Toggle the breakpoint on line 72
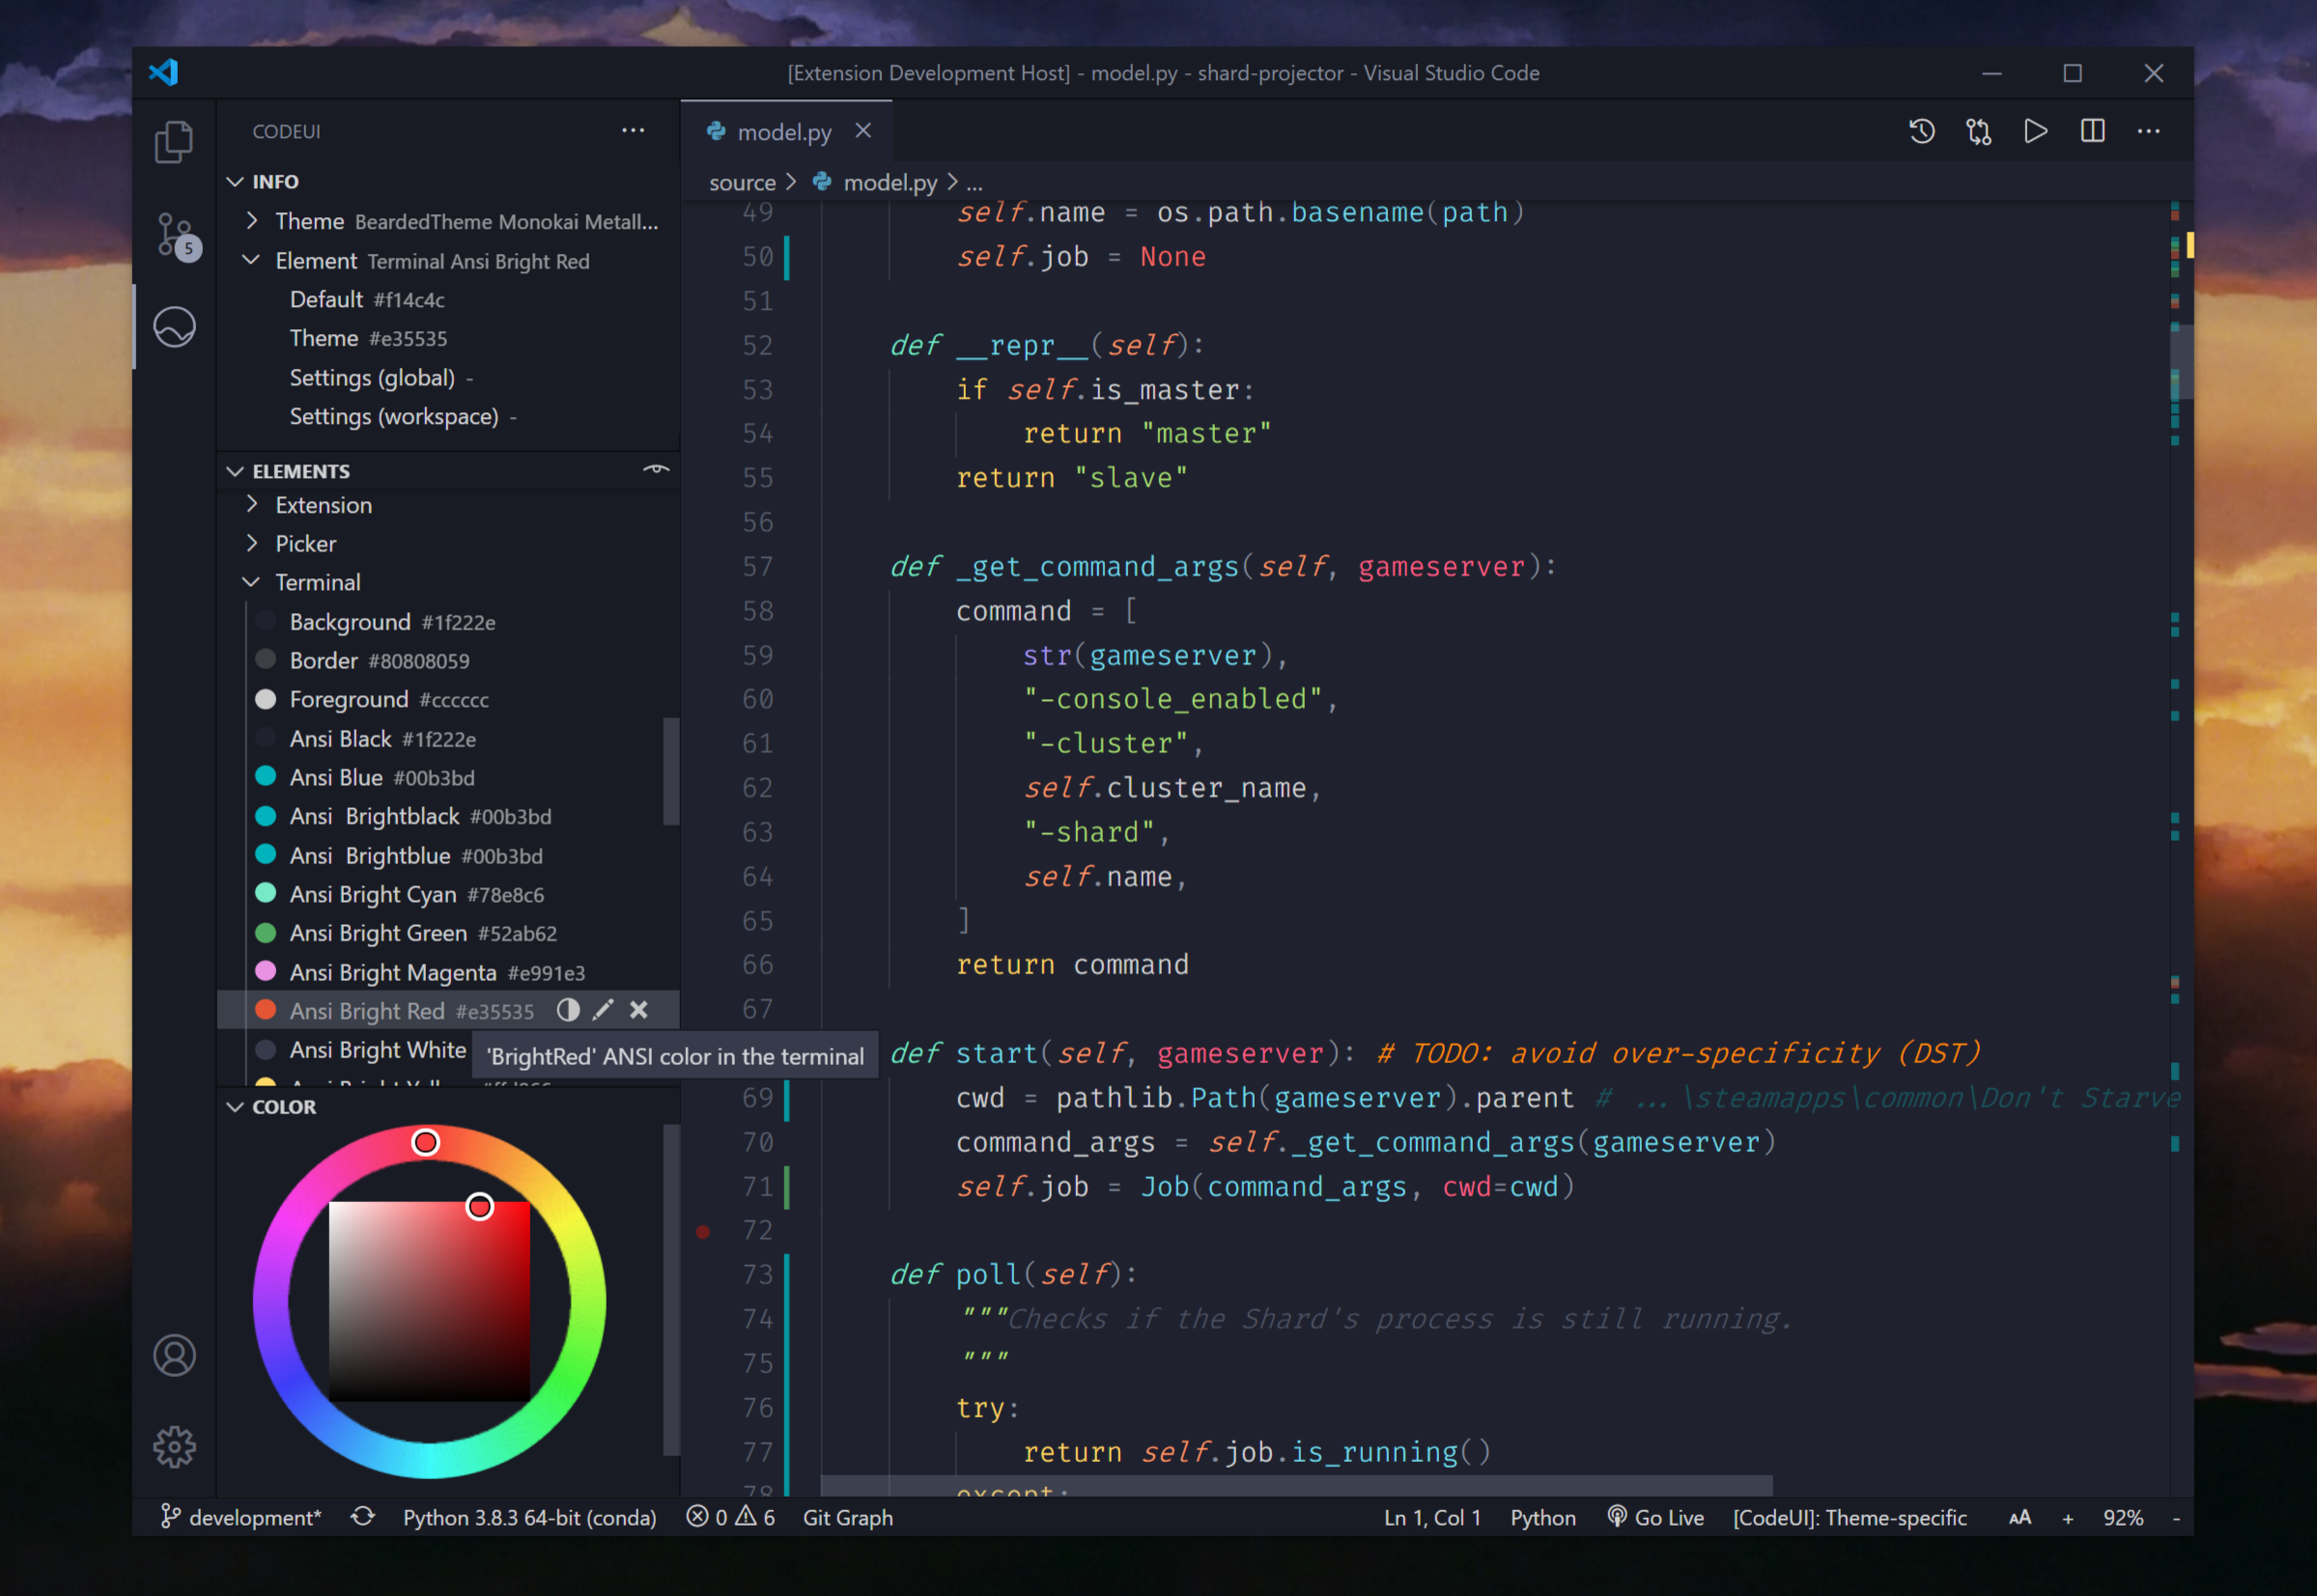This screenshot has height=1596, width=2317. click(x=703, y=1231)
